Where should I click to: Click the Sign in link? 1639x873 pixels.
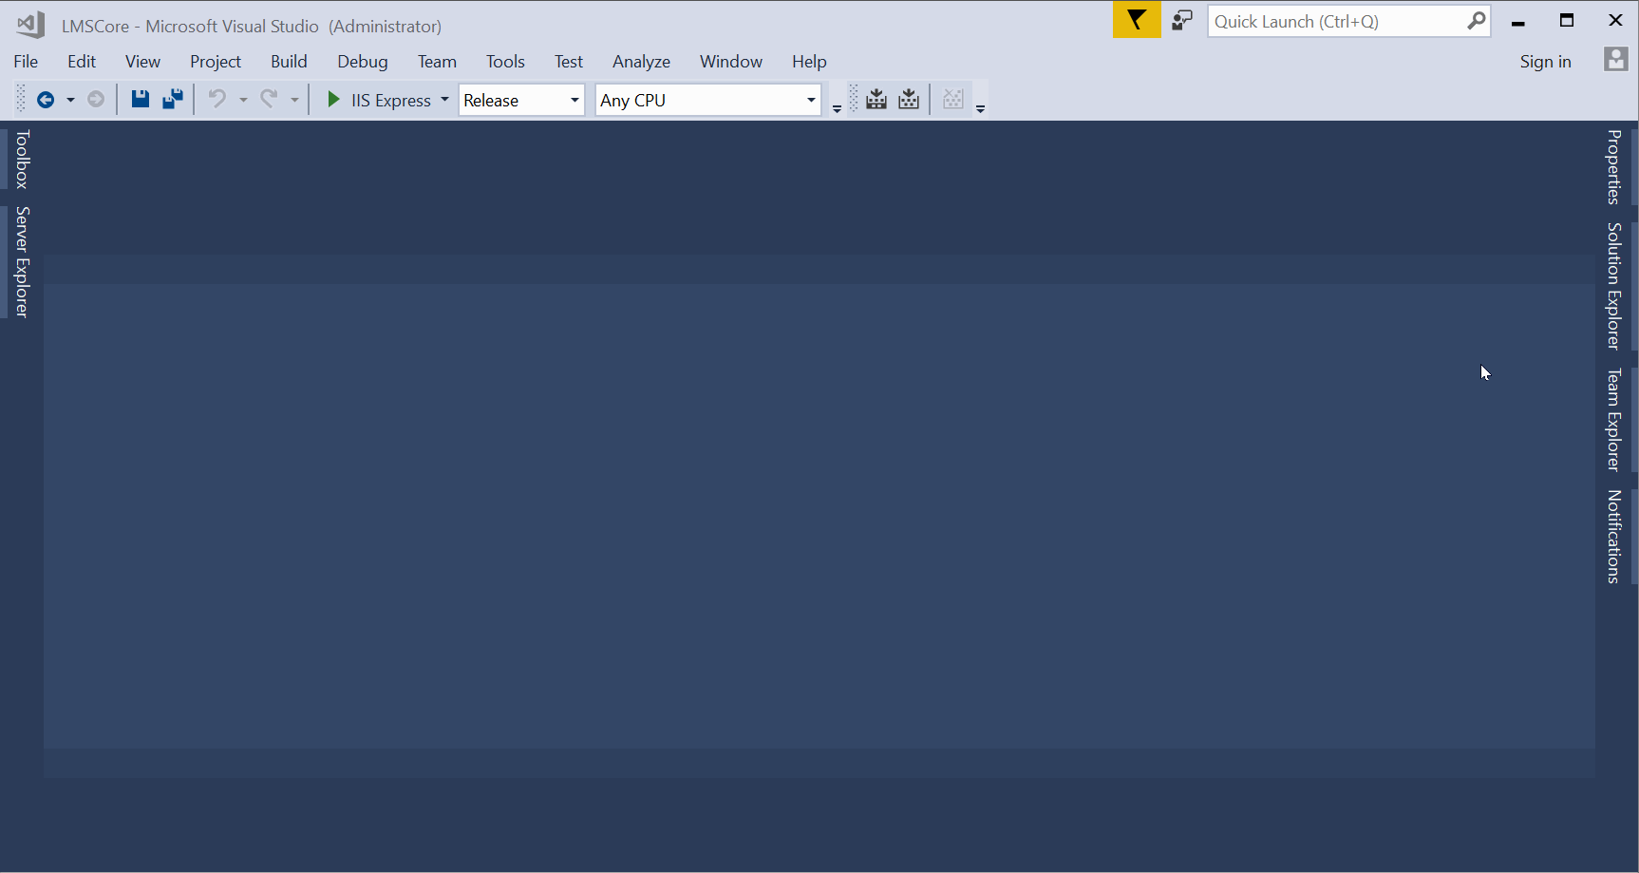[x=1545, y=62]
